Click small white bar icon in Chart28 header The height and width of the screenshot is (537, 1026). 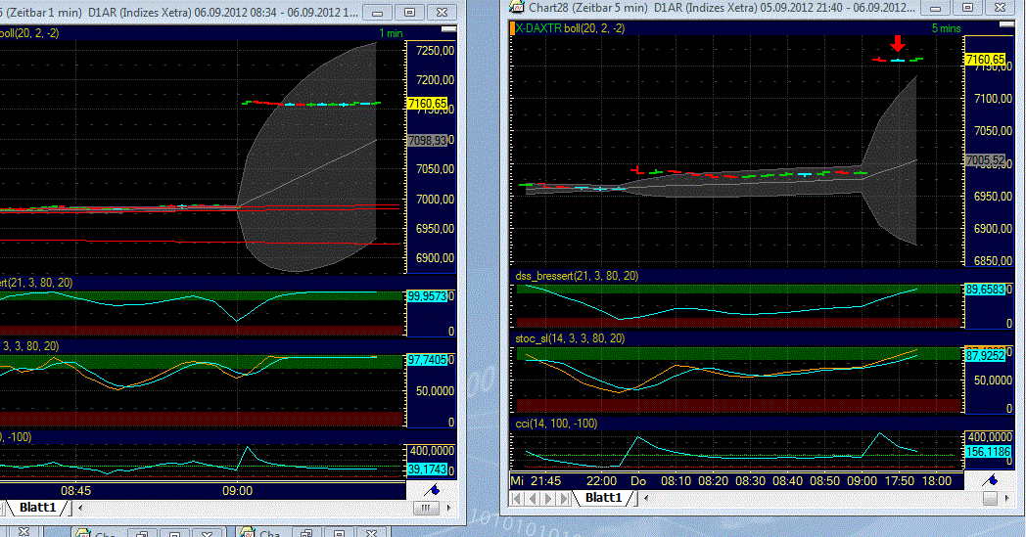[1006, 24]
